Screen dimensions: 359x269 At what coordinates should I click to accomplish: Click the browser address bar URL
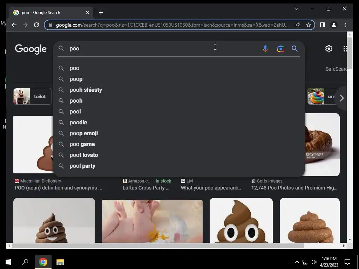click(172, 25)
